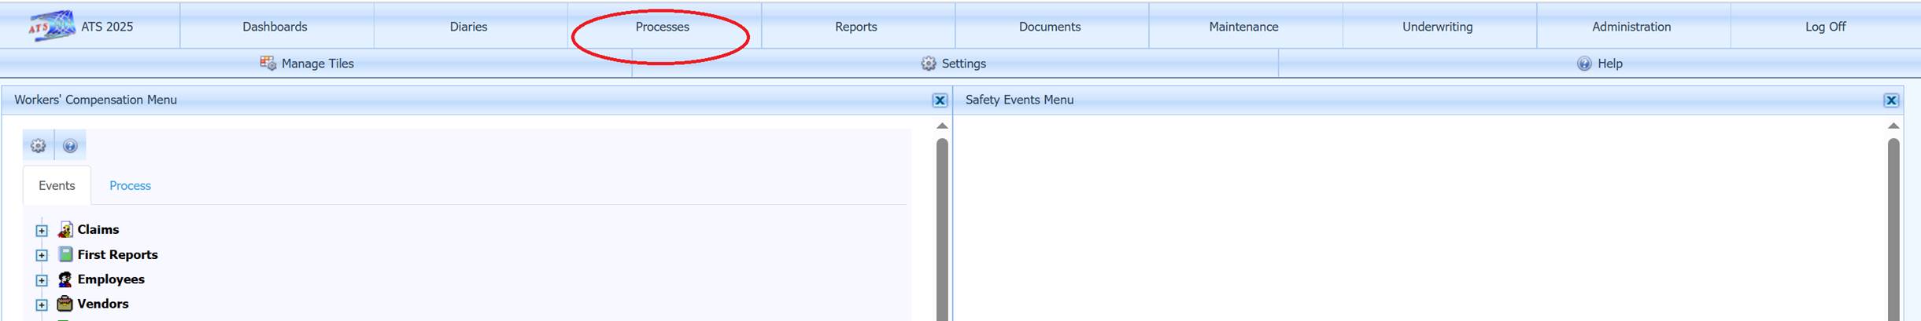This screenshot has height=321, width=1921.
Task: Open Workers' Compensation menu gear settings
Action: (38, 146)
